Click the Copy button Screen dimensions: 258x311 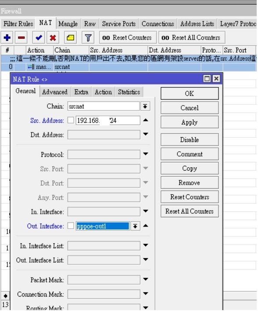coord(190,168)
